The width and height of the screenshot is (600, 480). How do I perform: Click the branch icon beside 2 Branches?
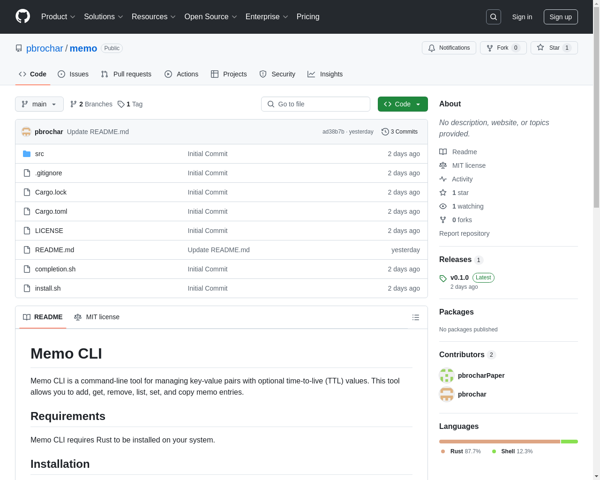[74, 104]
